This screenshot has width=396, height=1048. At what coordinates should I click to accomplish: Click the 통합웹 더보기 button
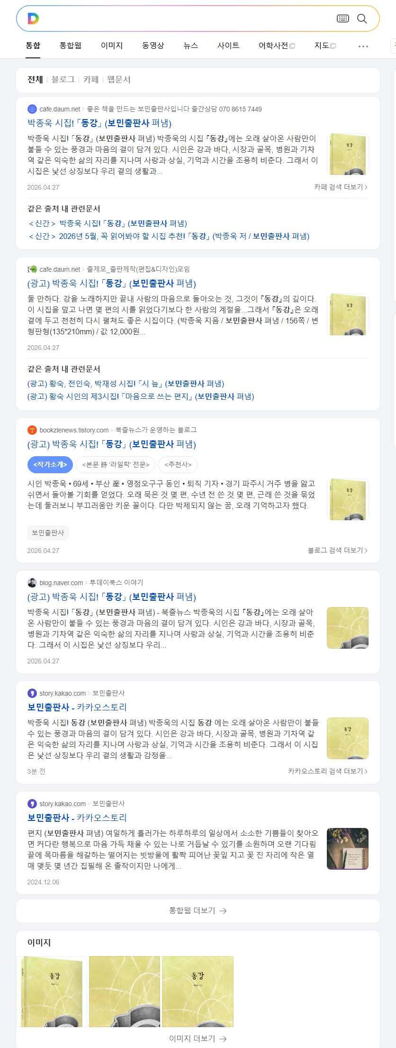198,910
